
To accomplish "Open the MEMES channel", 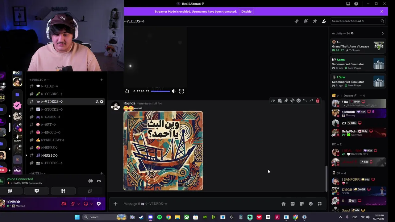I will pyautogui.click(x=66, y=148).
